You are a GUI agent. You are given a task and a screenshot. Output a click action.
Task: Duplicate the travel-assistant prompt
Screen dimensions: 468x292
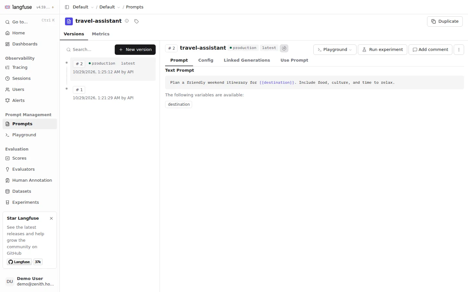pos(445,21)
